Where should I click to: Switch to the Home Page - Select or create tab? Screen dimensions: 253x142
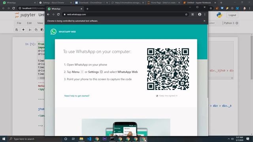(x=163, y=3)
